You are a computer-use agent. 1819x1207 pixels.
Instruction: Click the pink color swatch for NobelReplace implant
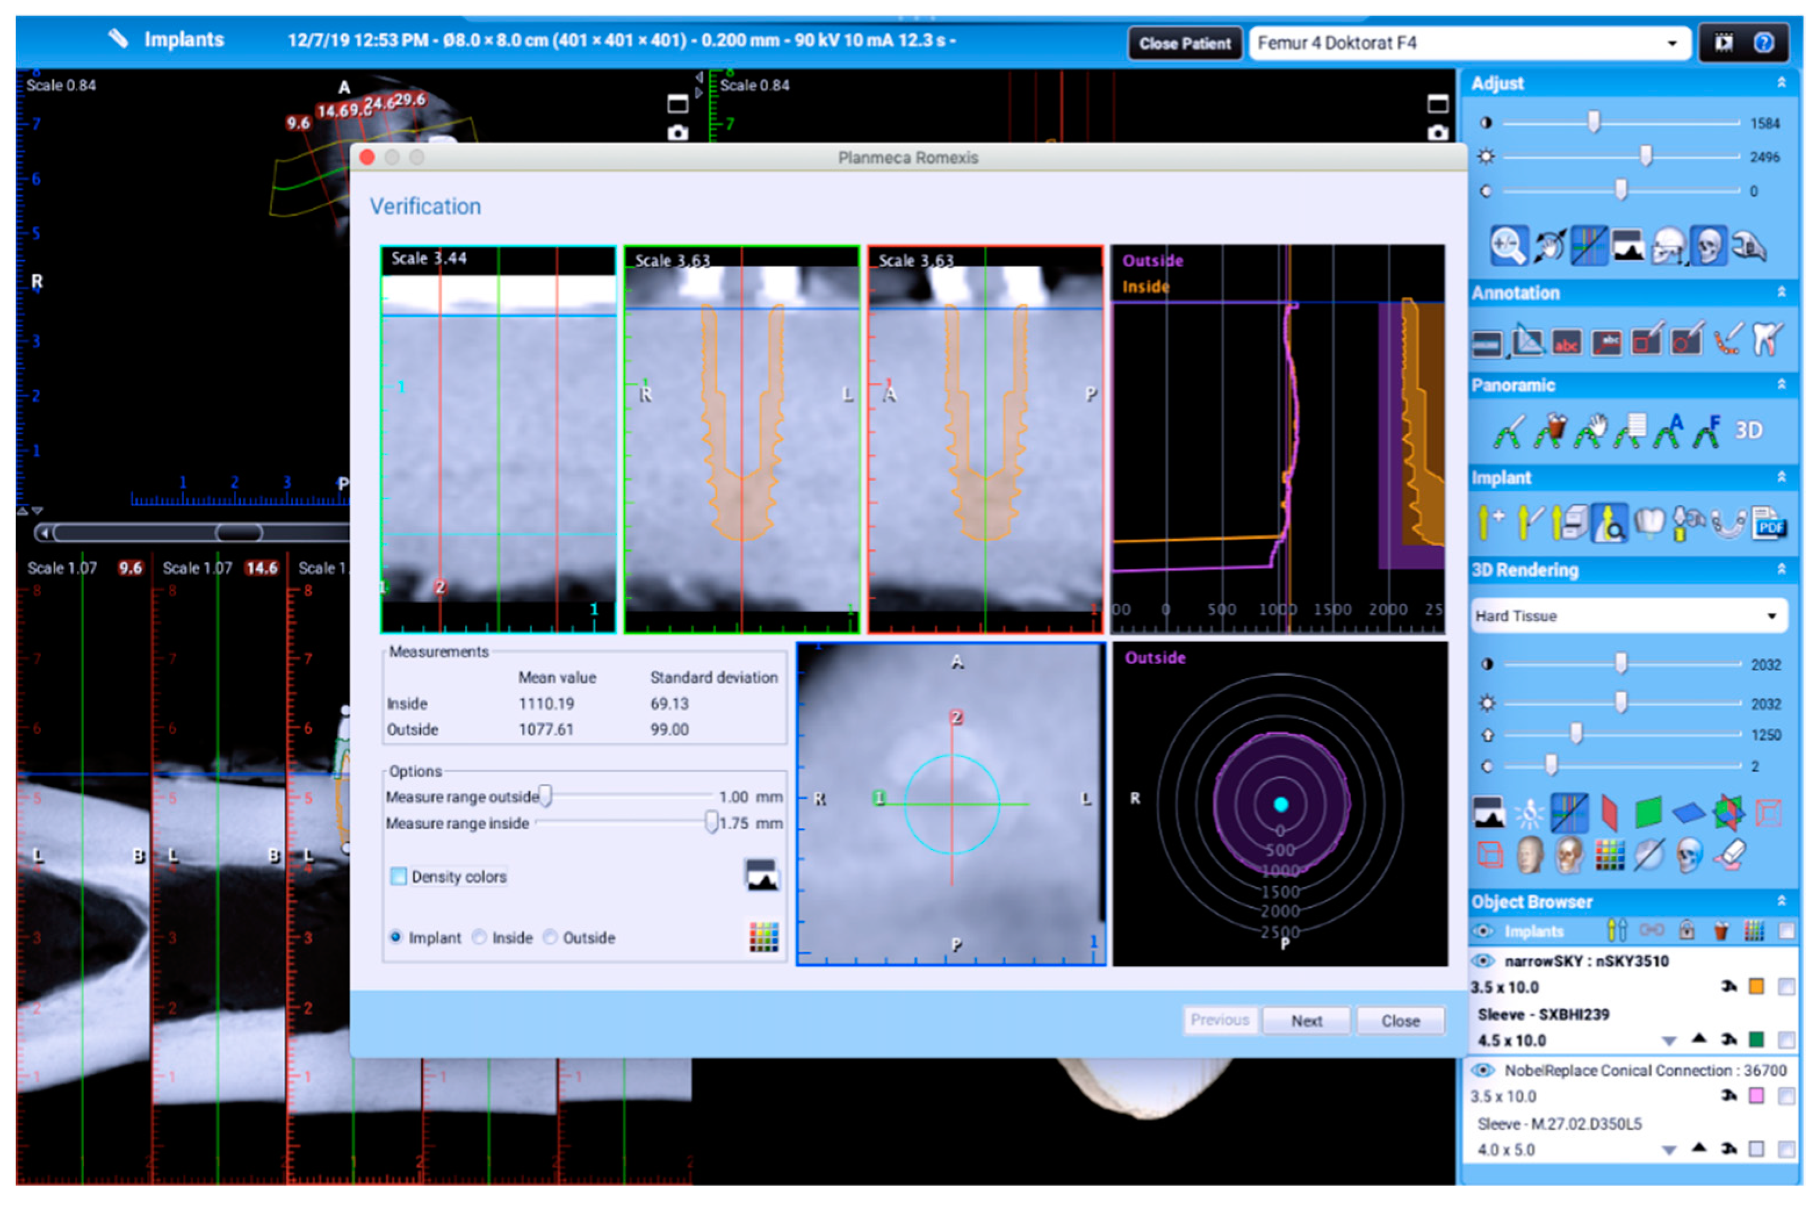click(x=1757, y=1096)
